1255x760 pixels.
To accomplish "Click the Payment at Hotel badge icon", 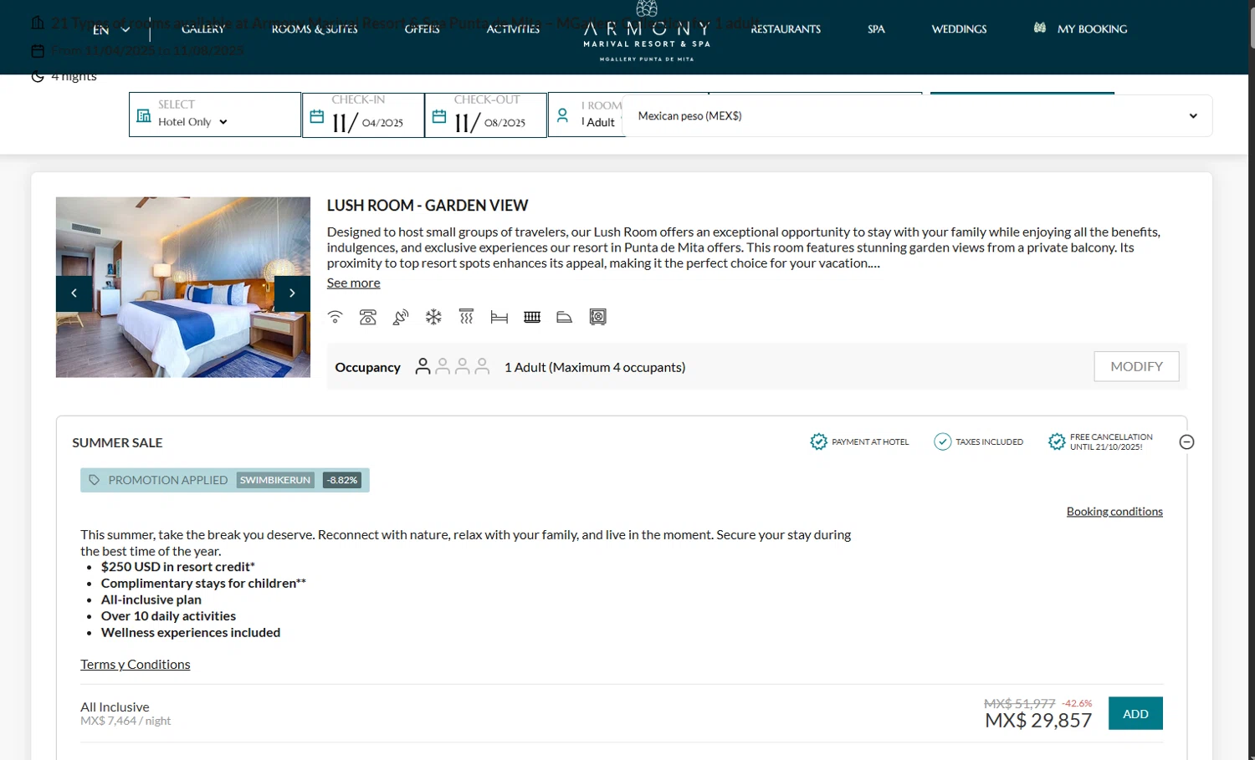I will (x=818, y=441).
